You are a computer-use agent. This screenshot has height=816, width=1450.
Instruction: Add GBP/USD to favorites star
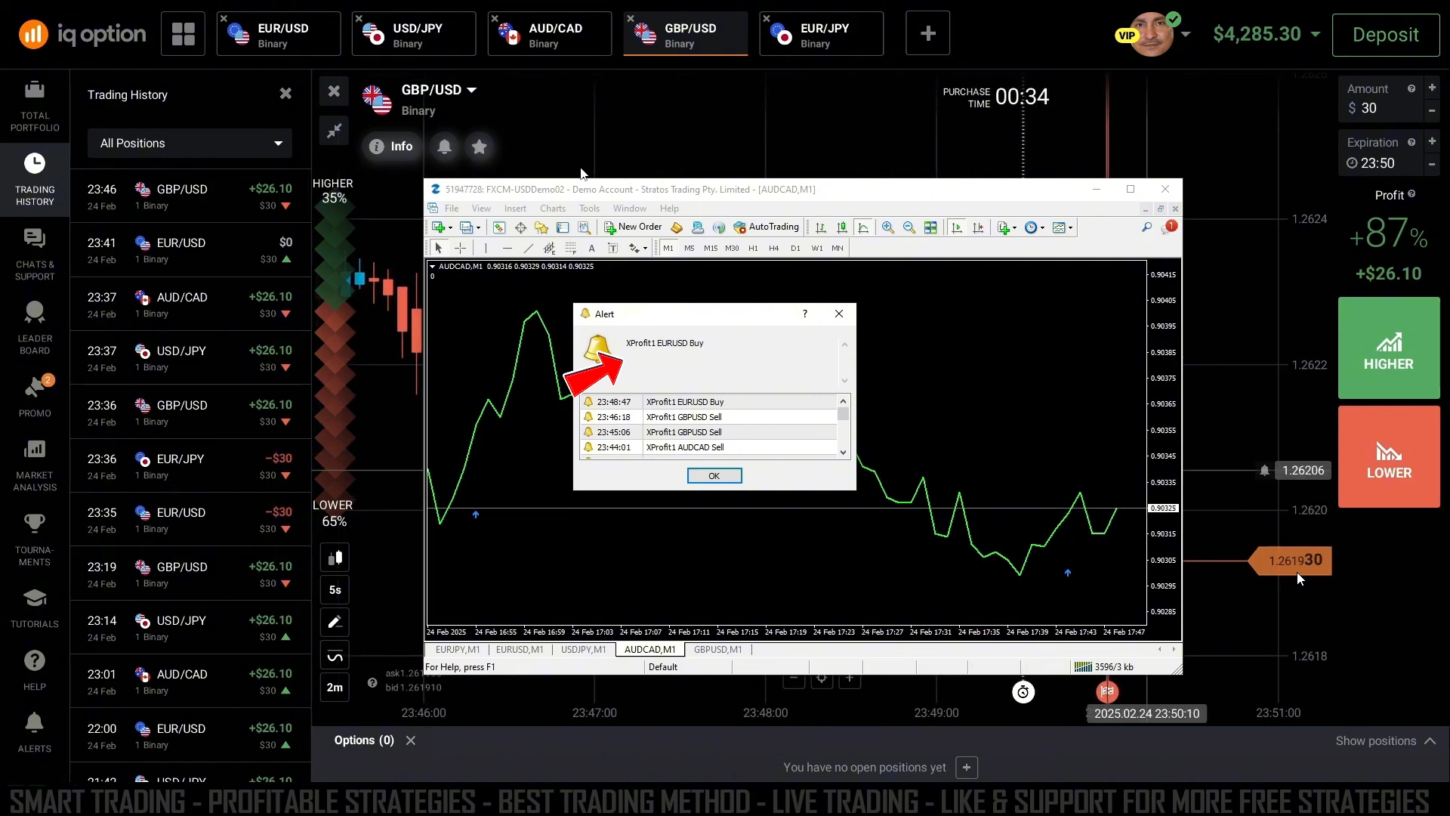480,147
